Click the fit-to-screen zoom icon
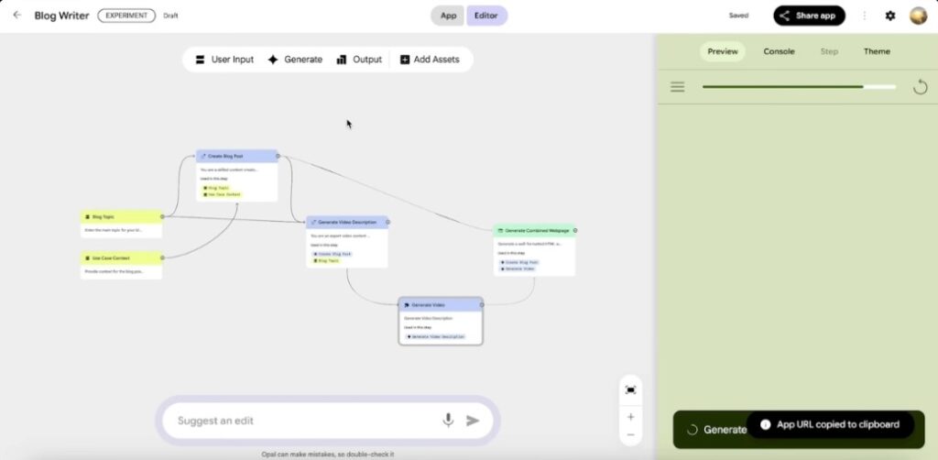Viewport: 938px width, 460px height. pos(630,389)
